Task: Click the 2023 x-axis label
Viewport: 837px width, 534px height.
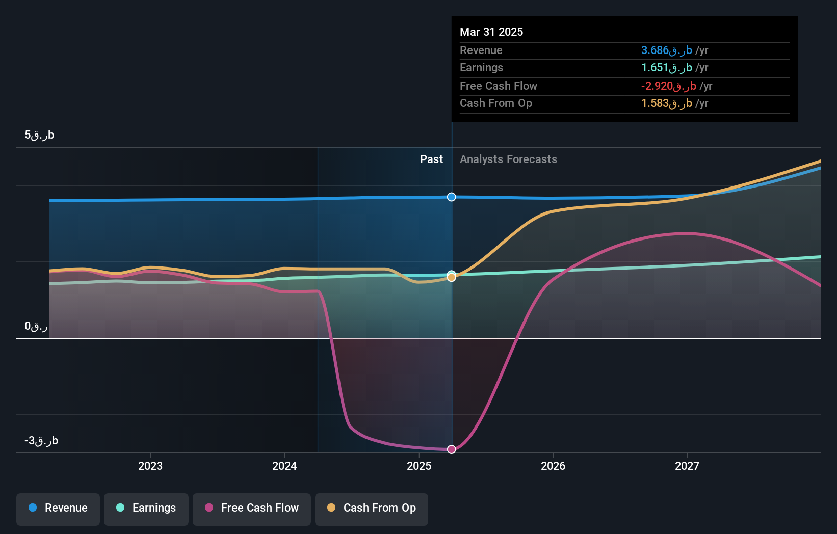Action: click(x=150, y=466)
